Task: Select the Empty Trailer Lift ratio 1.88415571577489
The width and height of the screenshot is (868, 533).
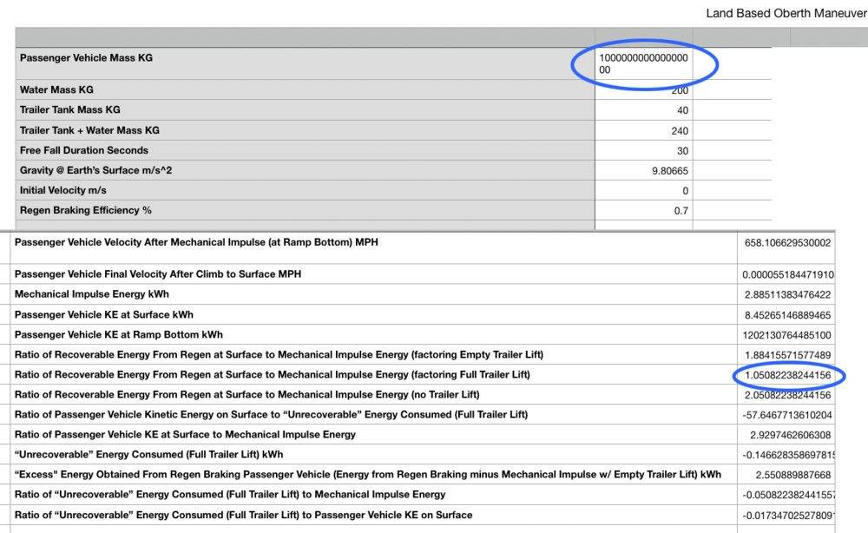Action: pos(787,355)
